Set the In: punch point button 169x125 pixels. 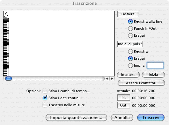click(x=124, y=98)
